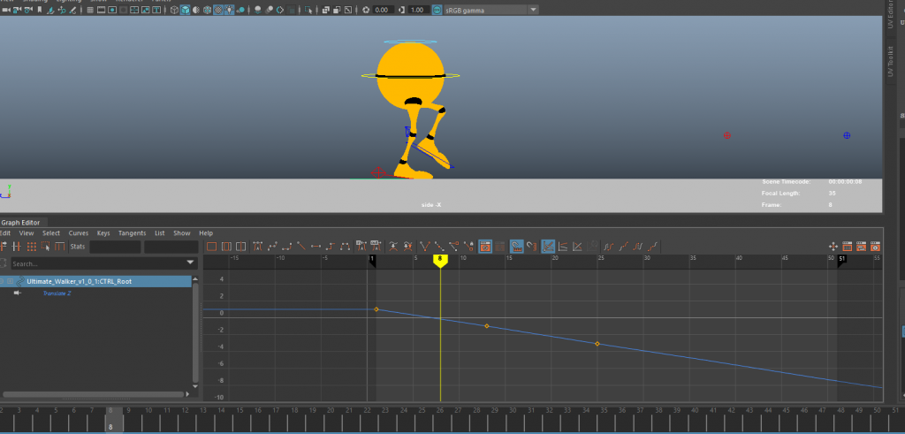Click the frame 8 current time marker

pyautogui.click(x=440, y=261)
